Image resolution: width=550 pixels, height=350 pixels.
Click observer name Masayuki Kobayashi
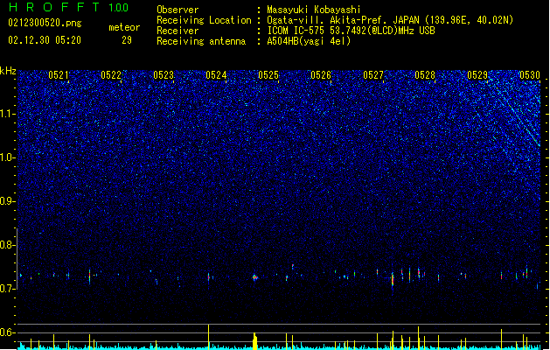[x=314, y=10]
